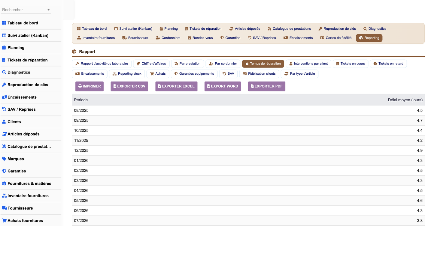
Task: Open Suivi atelier (Kanban) in top navigation
Action: 133,29
